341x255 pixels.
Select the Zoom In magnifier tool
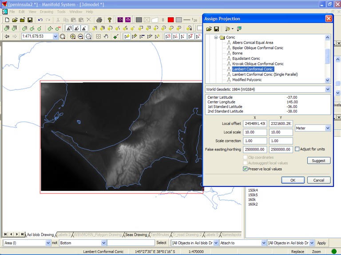[73, 37]
